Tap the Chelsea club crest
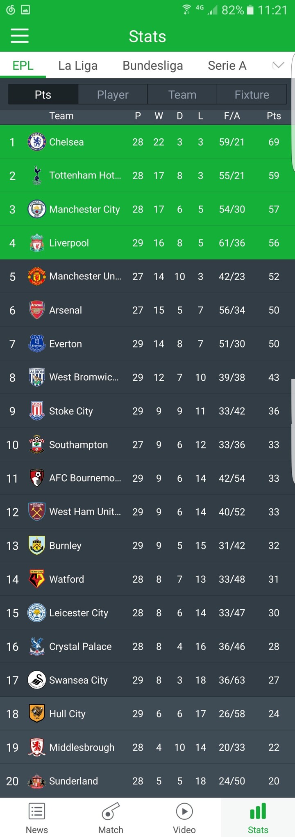The width and height of the screenshot is (295, 837). tap(36, 142)
